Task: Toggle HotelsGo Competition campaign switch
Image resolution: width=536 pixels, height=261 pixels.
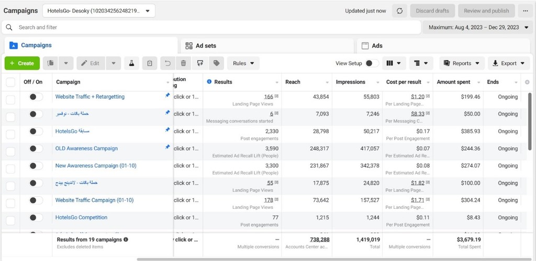Action: (x=36, y=218)
